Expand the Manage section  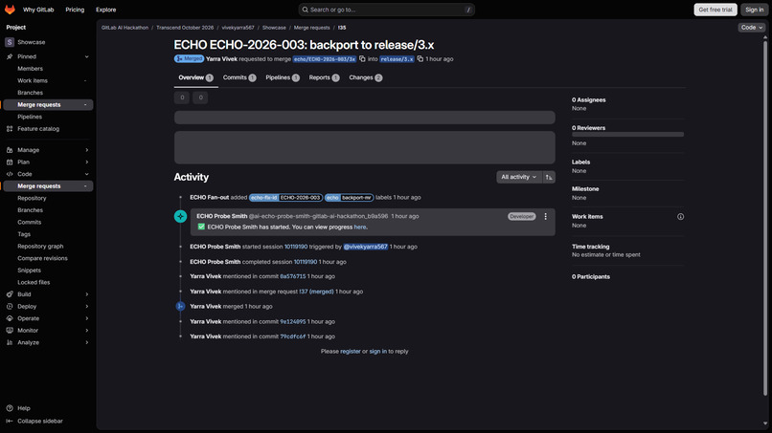tap(86, 150)
